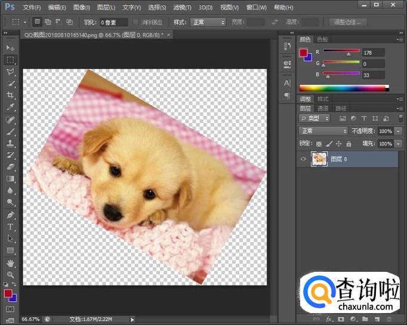Switch to the 通道 channels tab
Screen dimensions: 407x325
pos(323,108)
